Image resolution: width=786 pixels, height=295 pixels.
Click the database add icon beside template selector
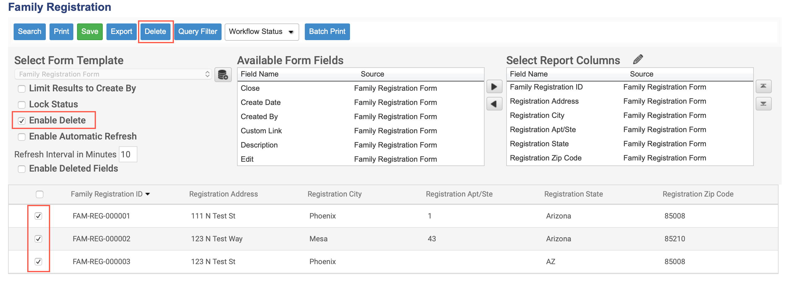[x=223, y=75]
